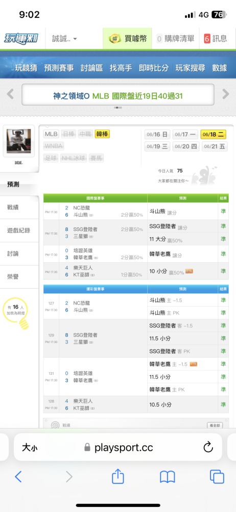This screenshot has height=512, width=236.
Task: Tap the lightbulb 明燈 followers icon
Action: 16,314
